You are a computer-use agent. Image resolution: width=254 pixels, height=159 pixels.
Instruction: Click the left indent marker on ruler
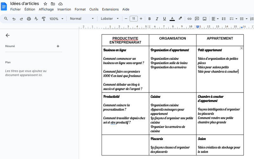[x=197, y=27]
